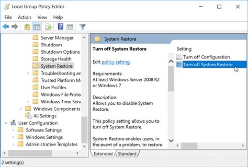
Task: Click the Local Group Policy Editor title icon
Action: coord(7,7)
